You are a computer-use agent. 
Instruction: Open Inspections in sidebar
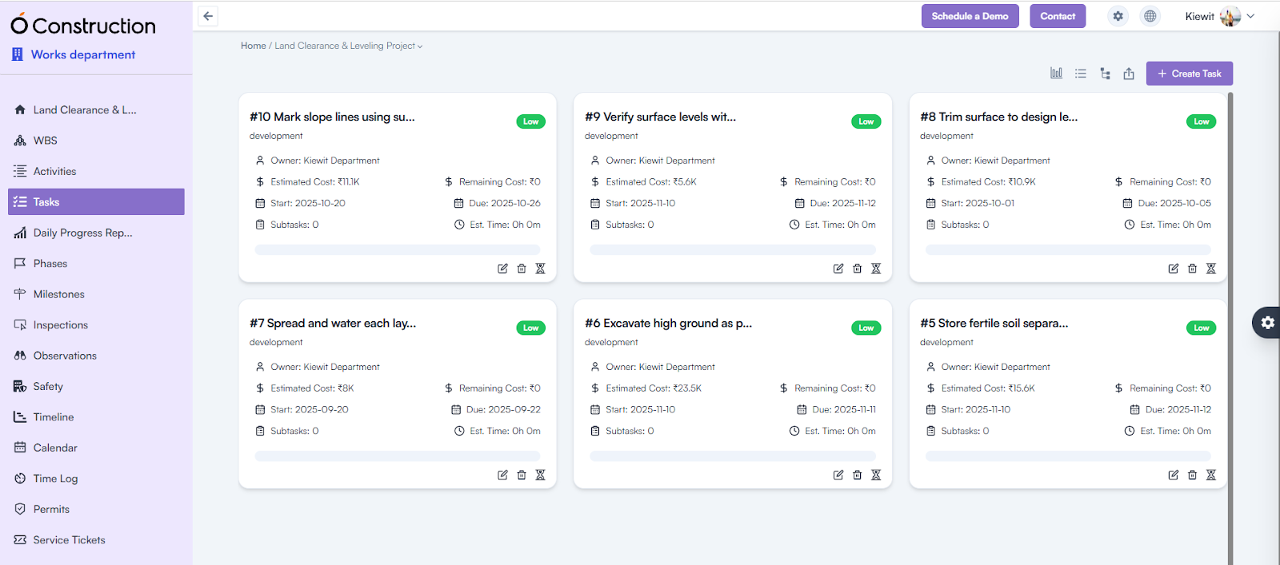click(96, 325)
